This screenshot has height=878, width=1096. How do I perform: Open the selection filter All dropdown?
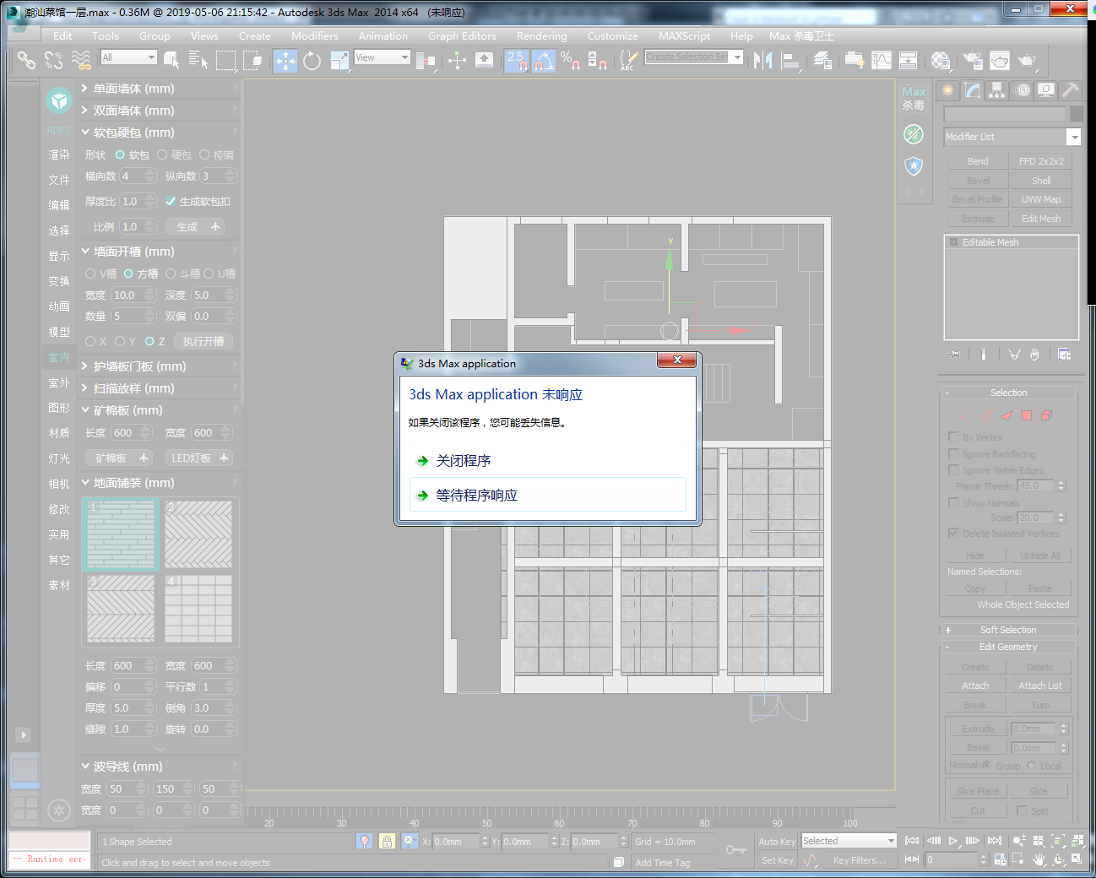coord(128,57)
